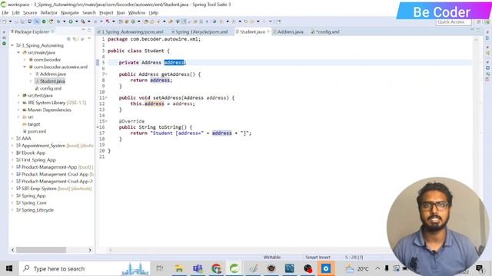Image resolution: width=492 pixels, height=276 pixels.
Task: Open the Run menu
Action: click(x=121, y=13)
